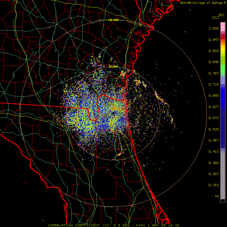
Task: Select the 0.840 scale value
Action: coord(214,62)
